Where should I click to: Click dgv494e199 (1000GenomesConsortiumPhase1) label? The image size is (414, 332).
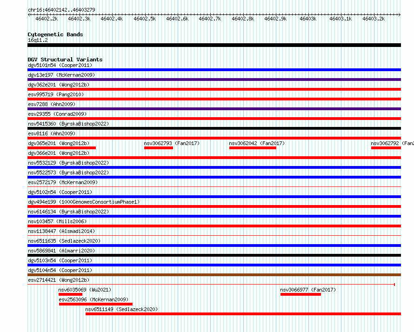(x=84, y=202)
